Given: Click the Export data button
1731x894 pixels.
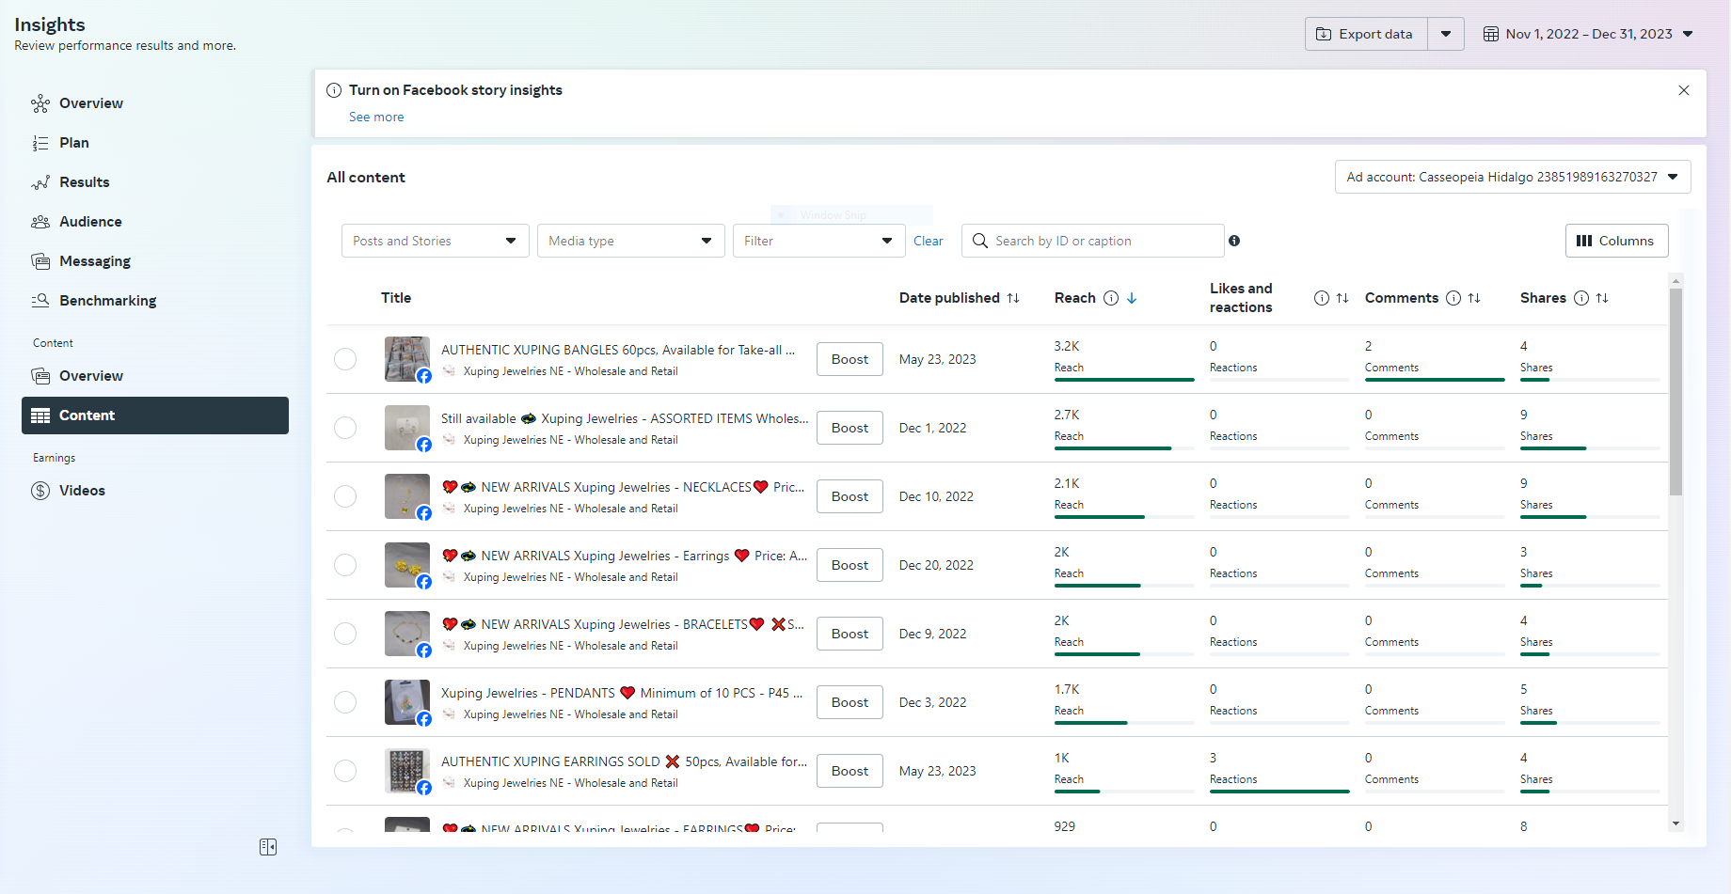Looking at the screenshot, I should [x=1366, y=34].
